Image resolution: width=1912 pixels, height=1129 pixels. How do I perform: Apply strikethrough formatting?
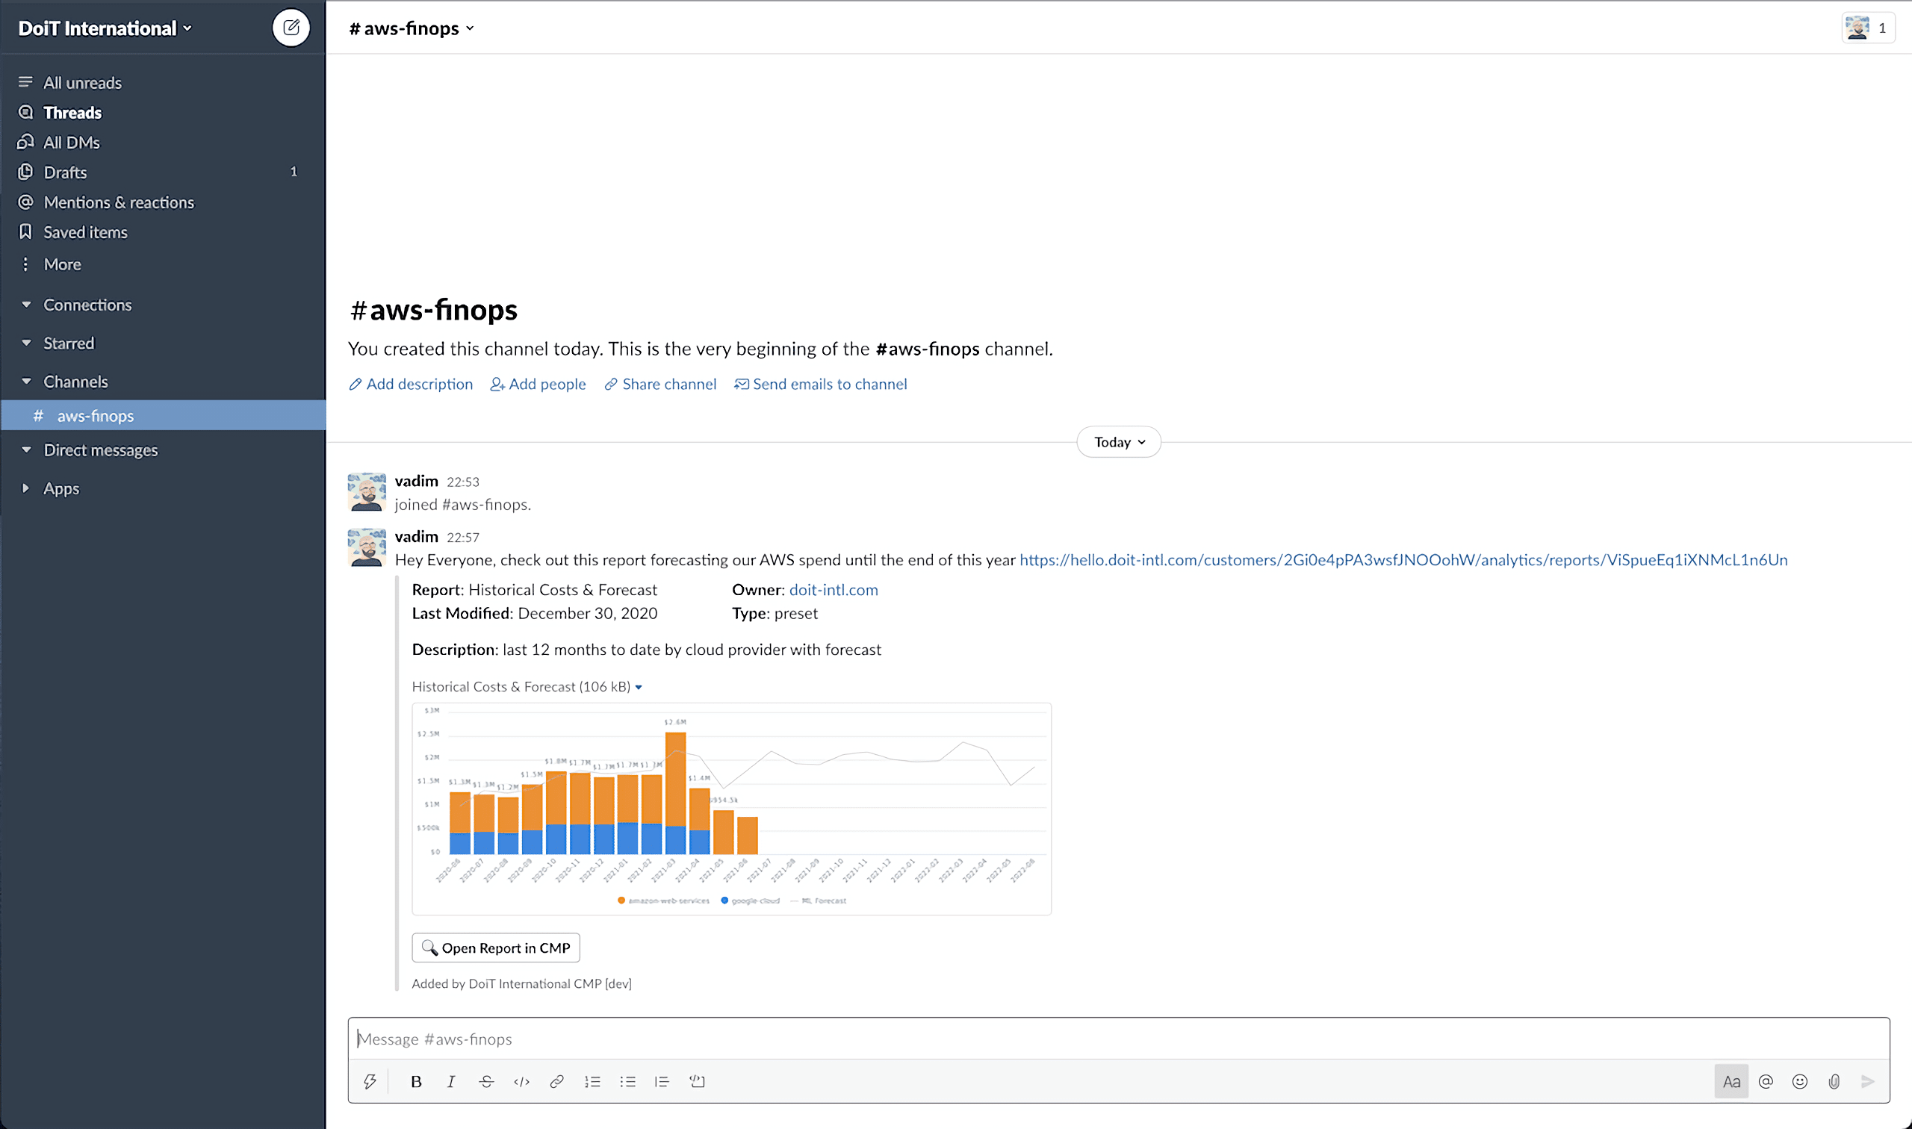pyautogui.click(x=486, y=1081)
